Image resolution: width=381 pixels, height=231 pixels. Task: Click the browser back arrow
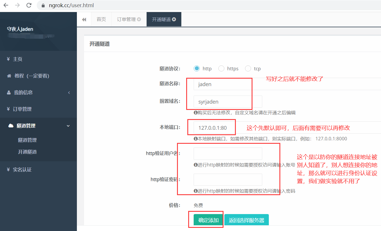tap(6, 5)
